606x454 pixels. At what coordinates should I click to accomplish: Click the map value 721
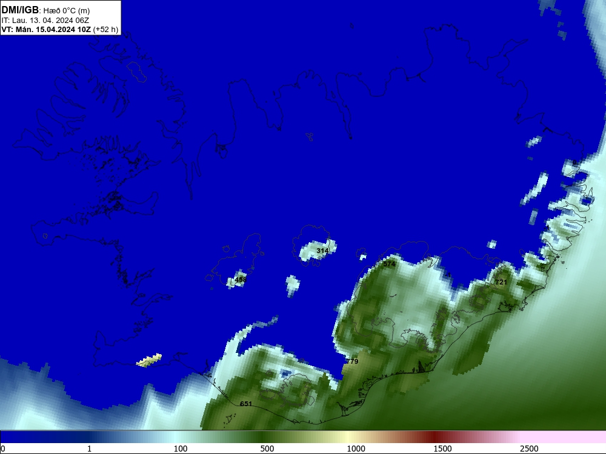pyautogui.click(x=501, y=282)
